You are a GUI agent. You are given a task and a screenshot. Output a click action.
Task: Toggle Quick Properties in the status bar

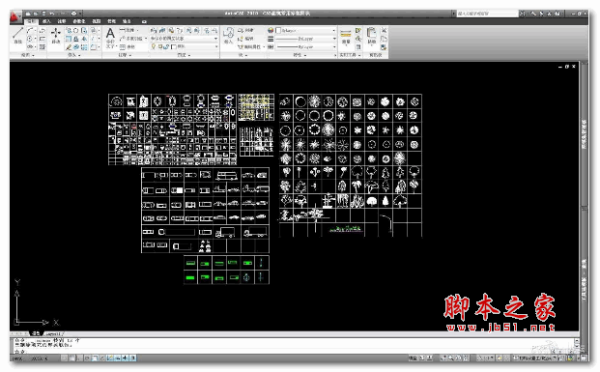pyautogui.click(x=132, y=358)
